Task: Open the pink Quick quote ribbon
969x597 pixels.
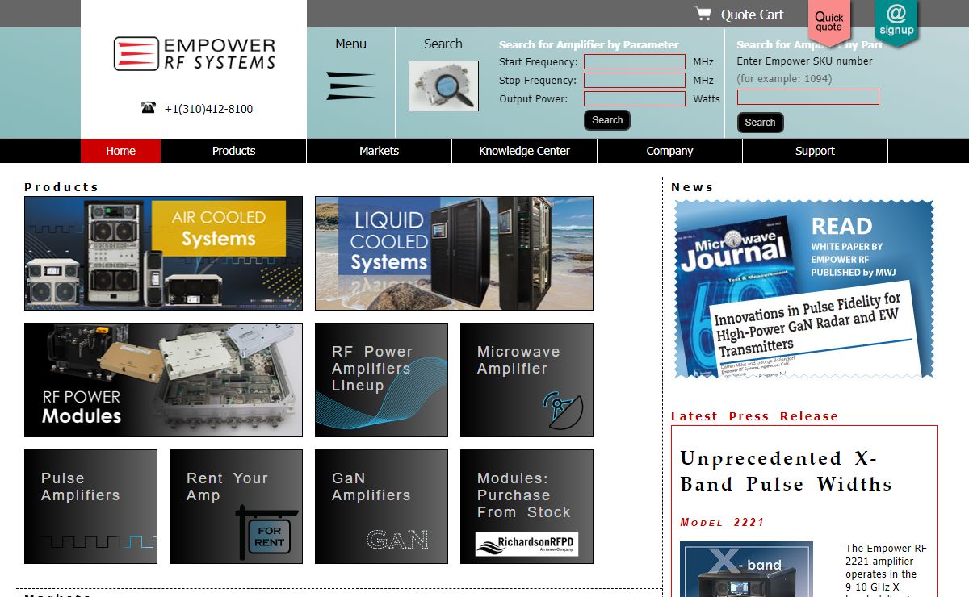Action: point(828,21)
